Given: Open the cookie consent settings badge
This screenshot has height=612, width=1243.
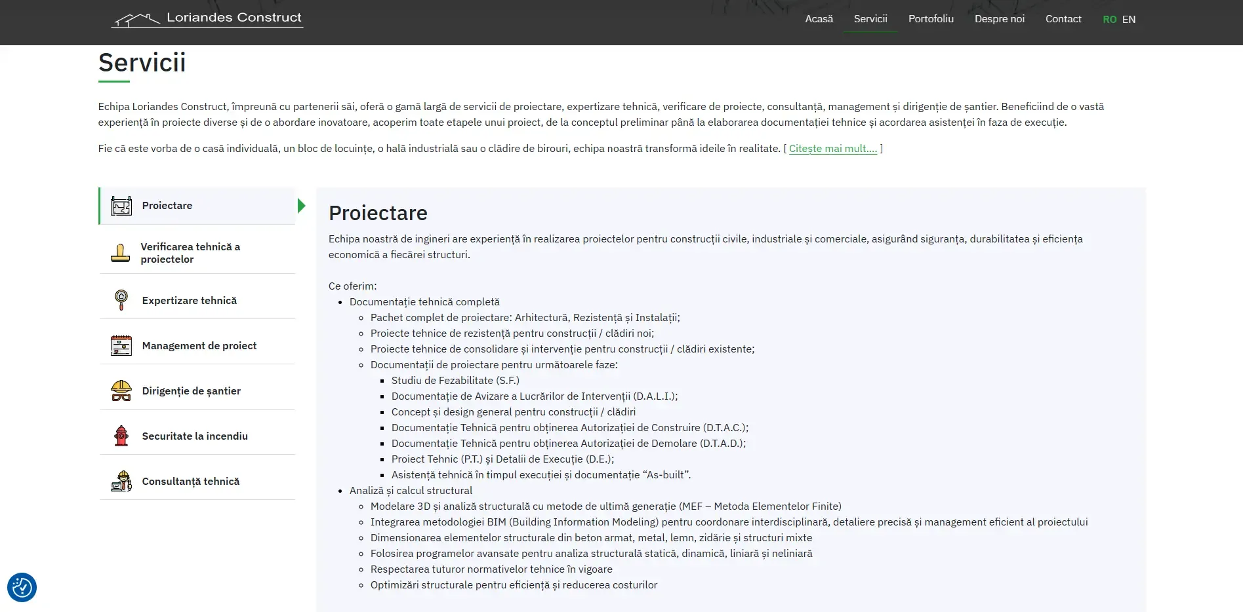Looking at the screenshot, I should tap(22, 588).
